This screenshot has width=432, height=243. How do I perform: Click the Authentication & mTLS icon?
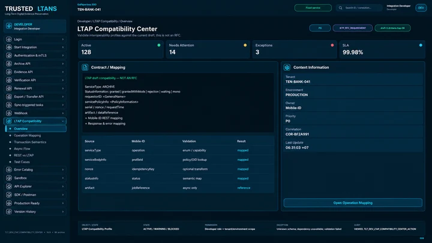click(x=9, y=55)
